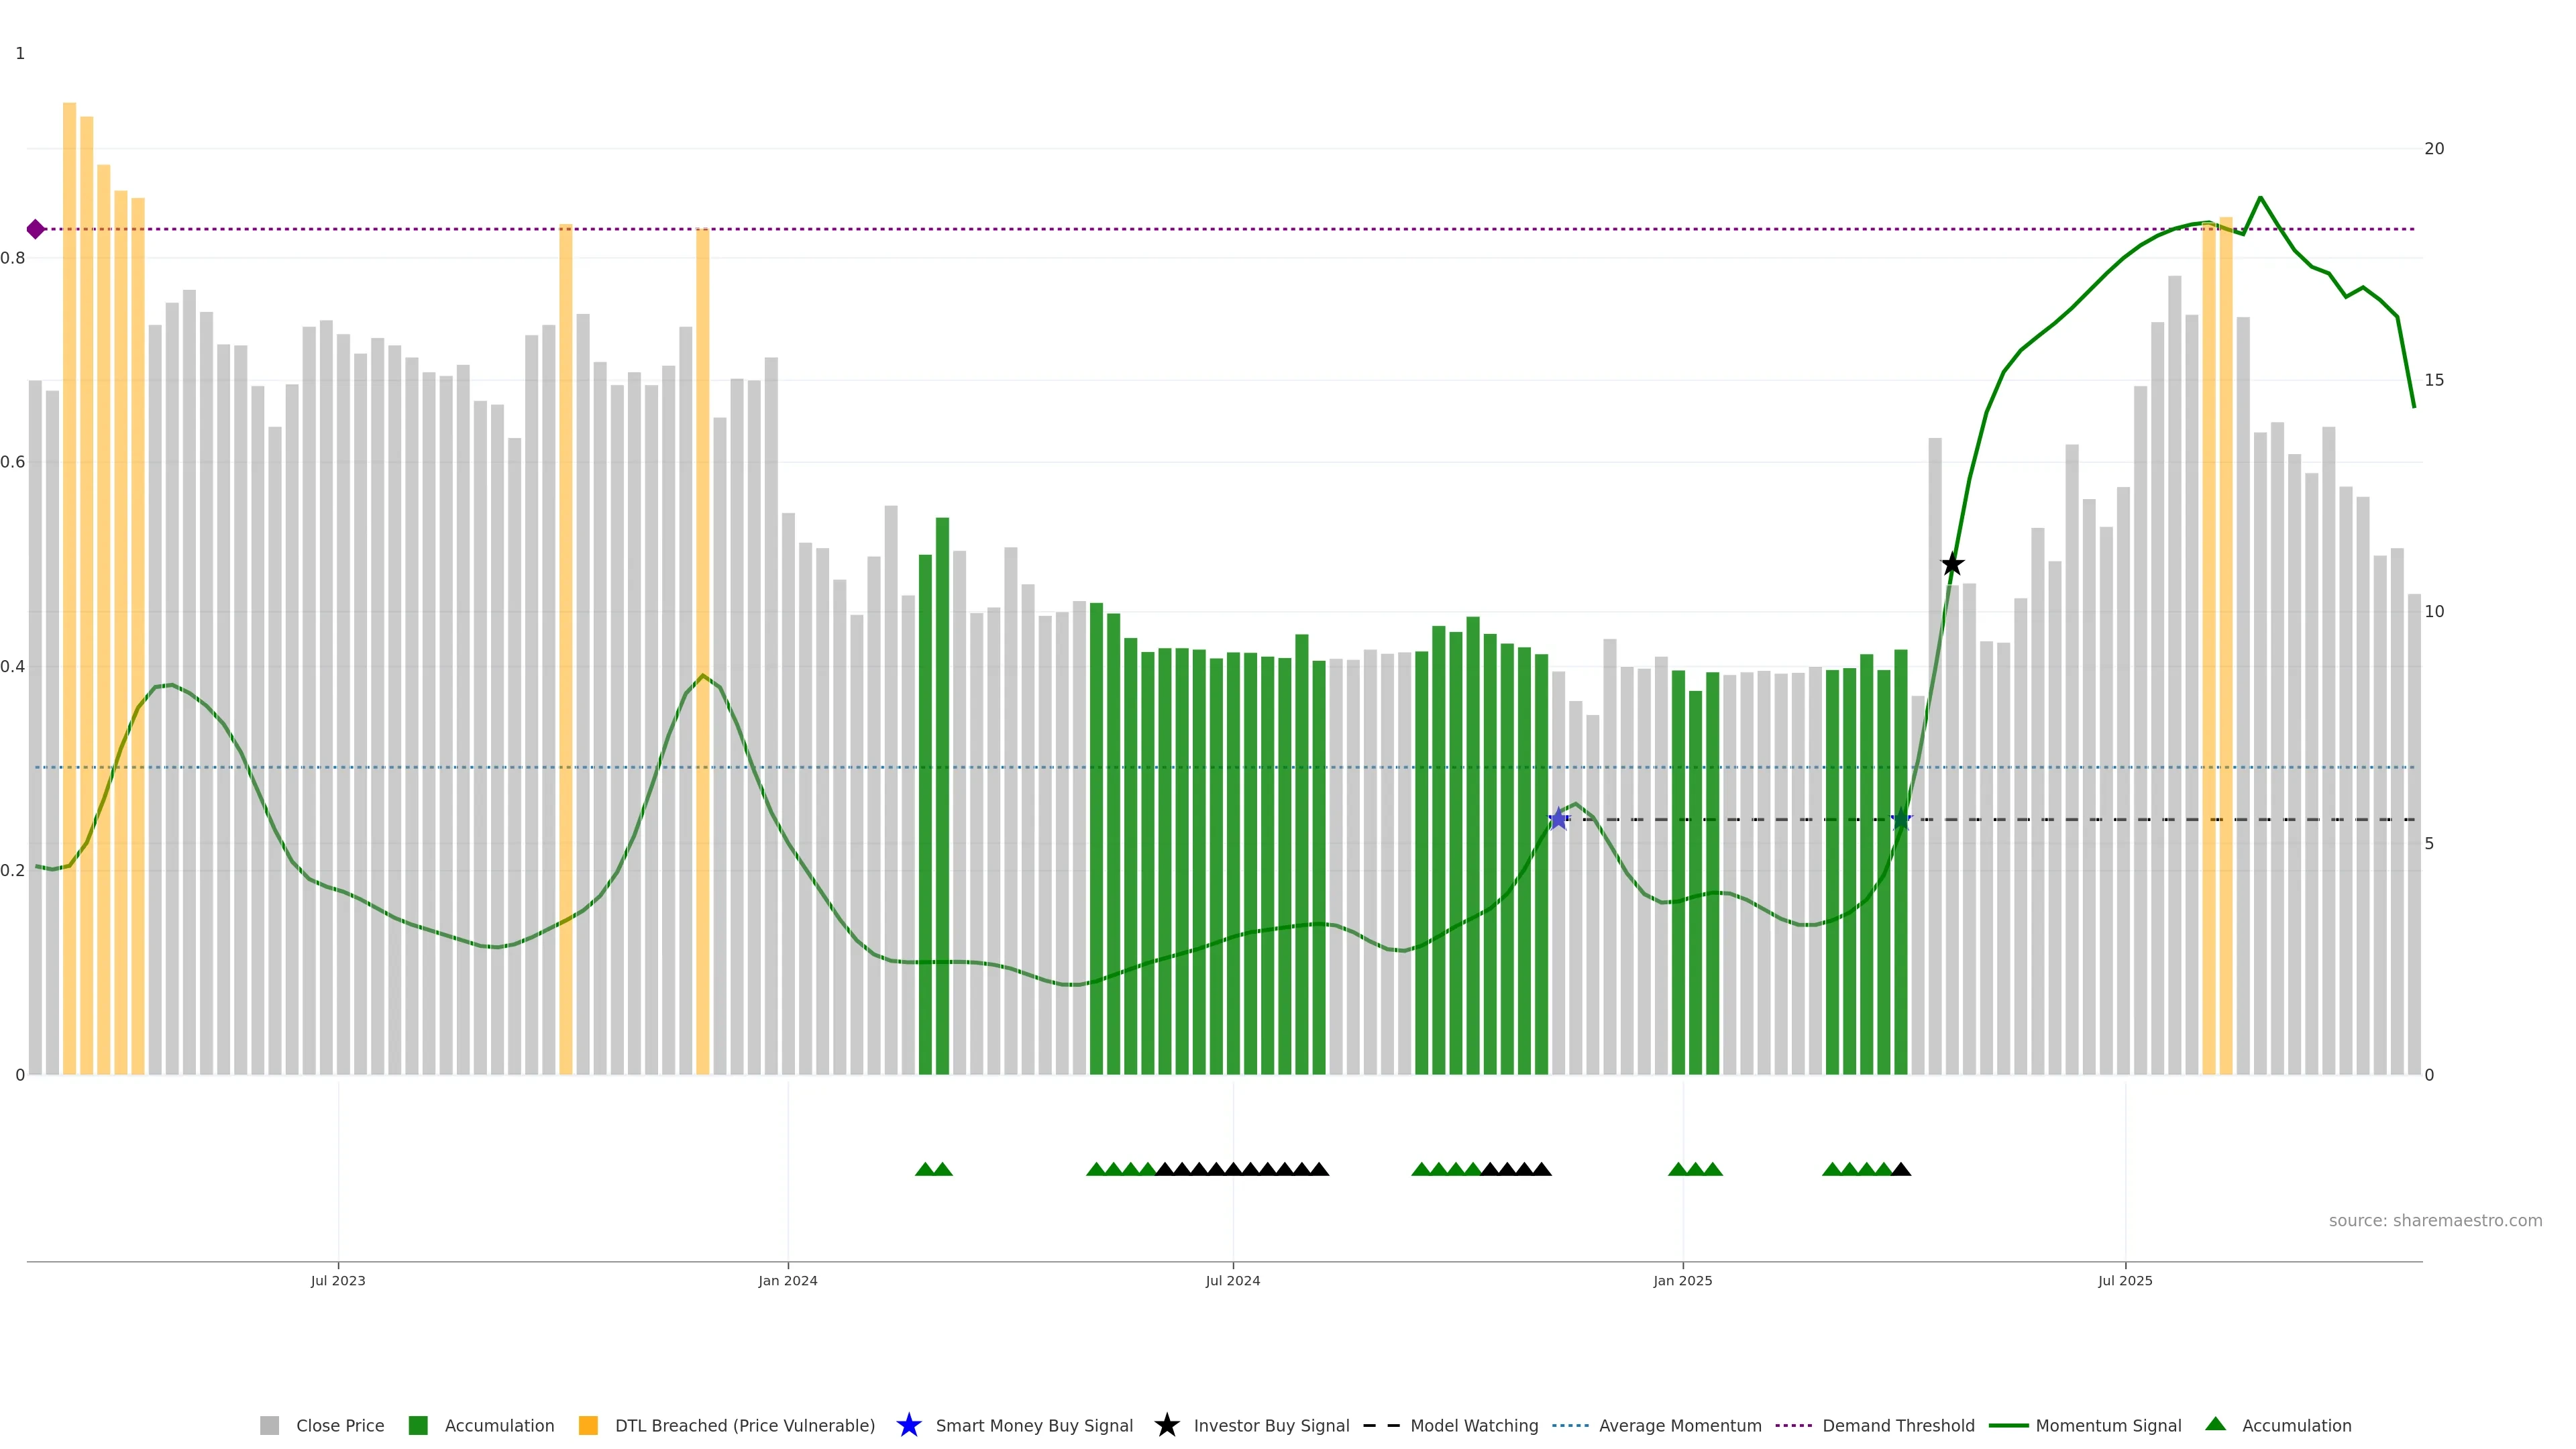The width and height of the screenshot is (2576, 1449).
Task: Click the first blue Smart Money star on chart
Action: click(x=1558, y=819)
